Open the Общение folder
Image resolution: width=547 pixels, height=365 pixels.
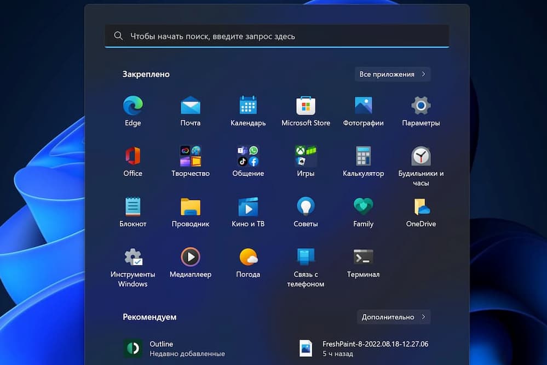click(248, 162)
